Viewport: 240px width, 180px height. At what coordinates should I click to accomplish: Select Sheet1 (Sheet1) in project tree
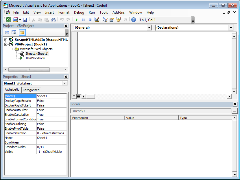[37, 54]
